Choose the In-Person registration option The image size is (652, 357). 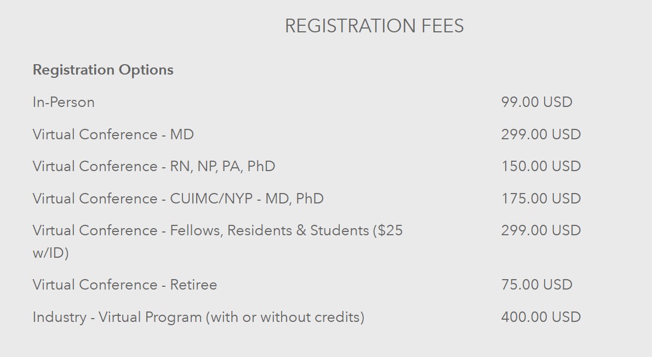point(64,103)
